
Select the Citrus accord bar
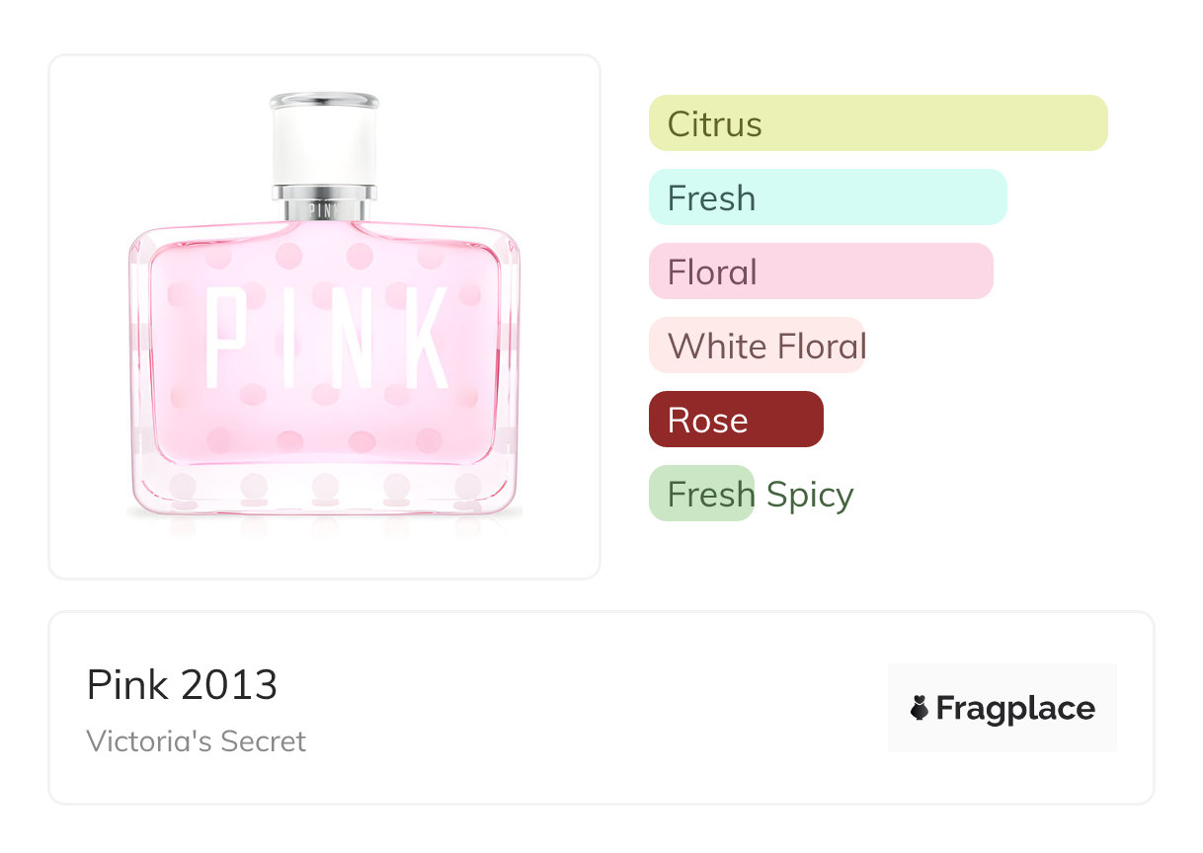tap(877, 123)
